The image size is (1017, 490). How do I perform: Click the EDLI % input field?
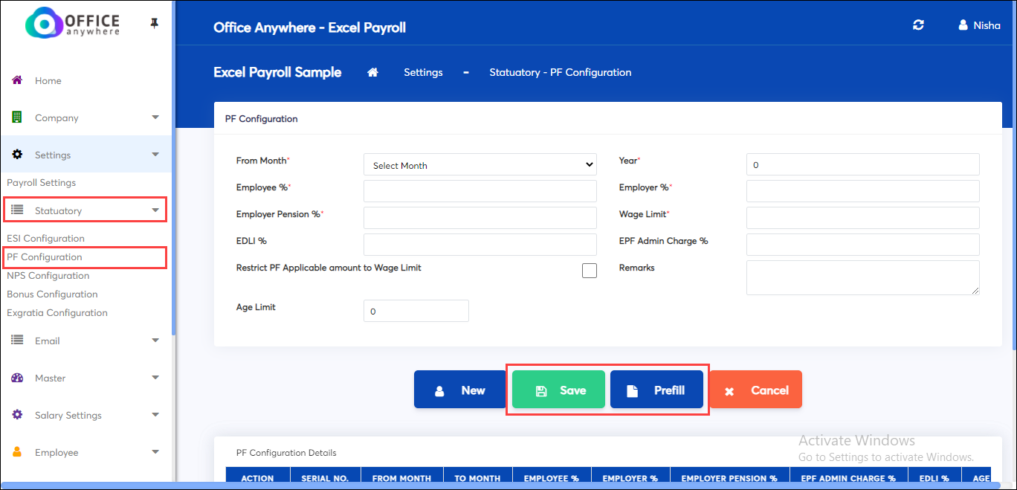click(x=480, y=245)
